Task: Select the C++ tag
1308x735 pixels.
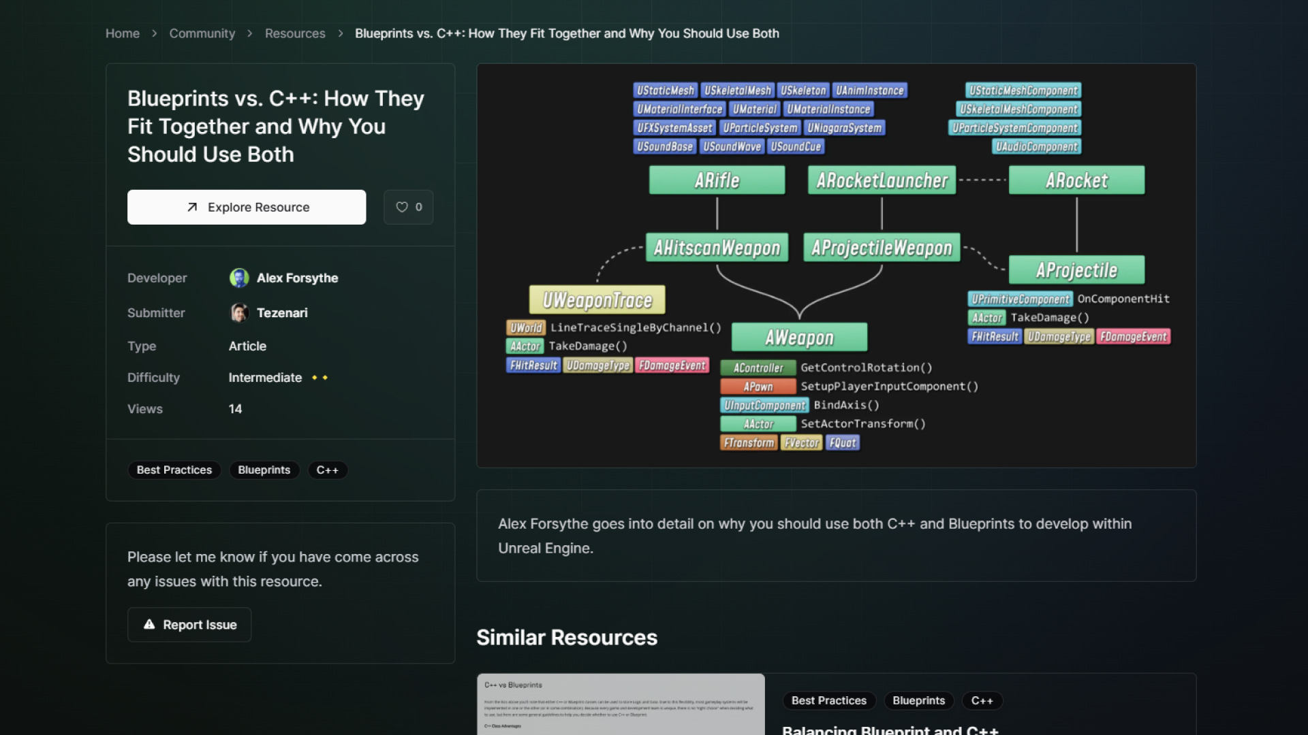Action: tap(328, 470)
